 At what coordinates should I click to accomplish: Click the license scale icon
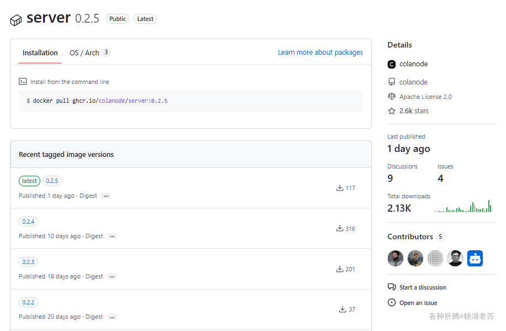(392, 96)
